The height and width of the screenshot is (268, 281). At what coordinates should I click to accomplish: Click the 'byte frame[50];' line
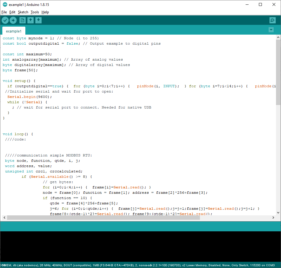[20, 70]
